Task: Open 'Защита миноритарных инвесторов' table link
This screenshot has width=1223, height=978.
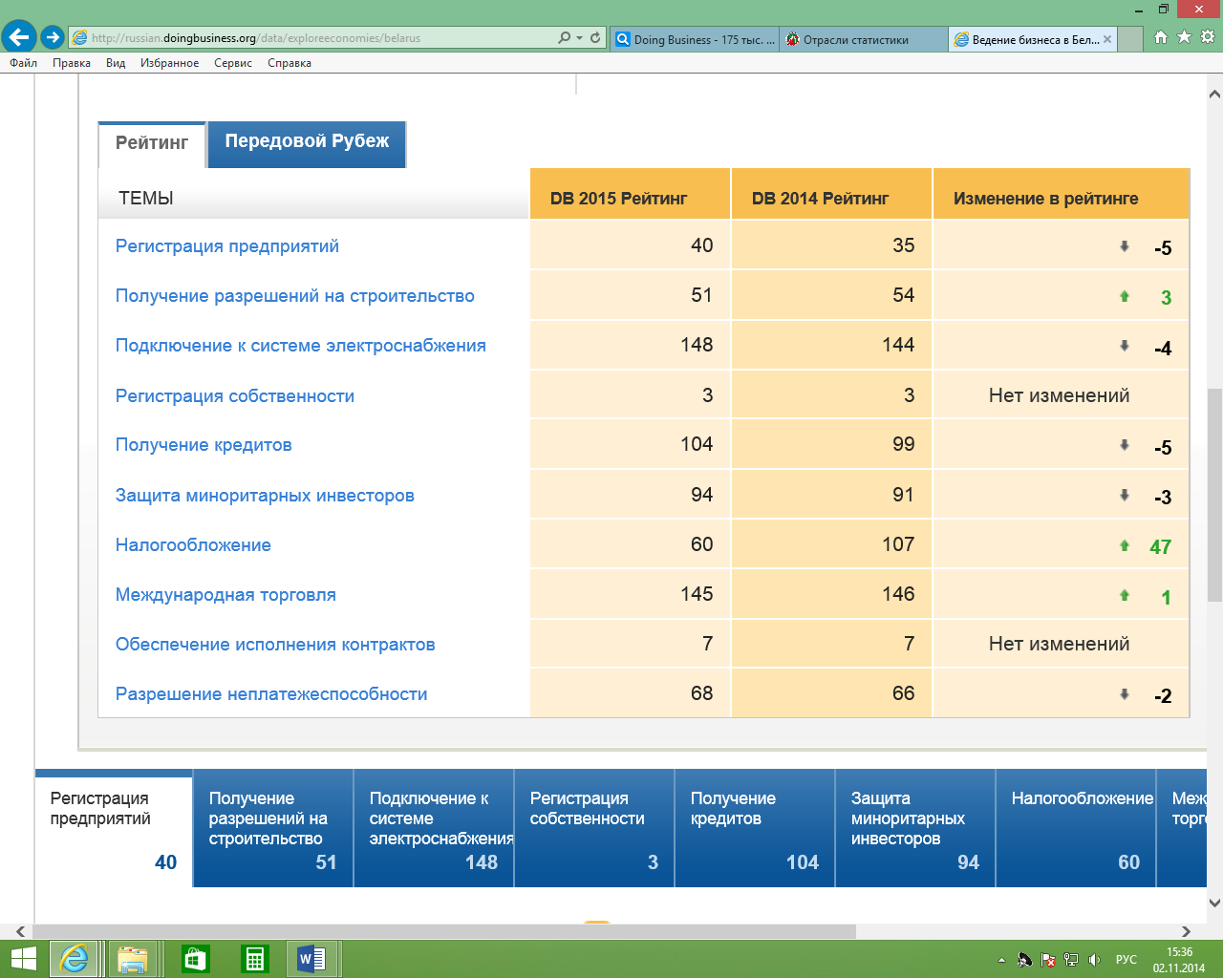Action: tap(265, 496)
